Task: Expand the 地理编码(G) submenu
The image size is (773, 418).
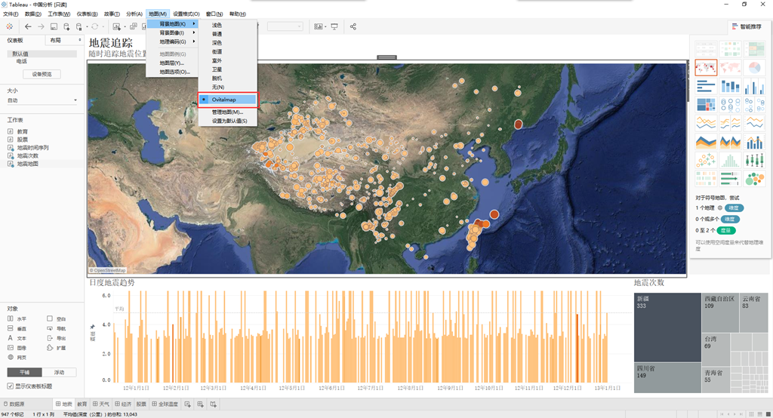Action: (173, 42)
